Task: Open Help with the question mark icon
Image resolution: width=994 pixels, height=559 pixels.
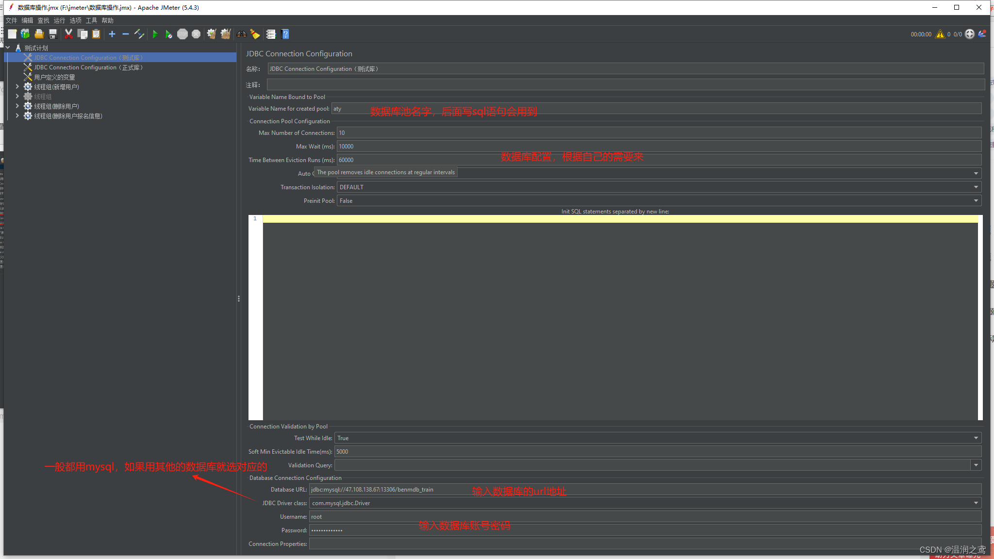Action: pos(285,34)
